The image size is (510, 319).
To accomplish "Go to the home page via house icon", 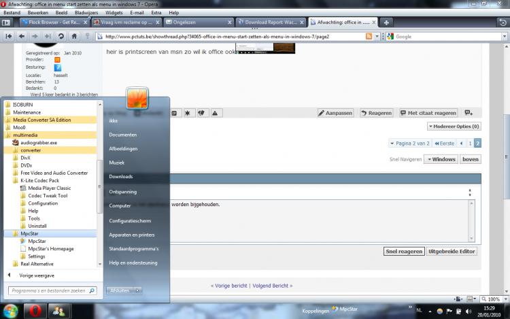I will (74, 36).
